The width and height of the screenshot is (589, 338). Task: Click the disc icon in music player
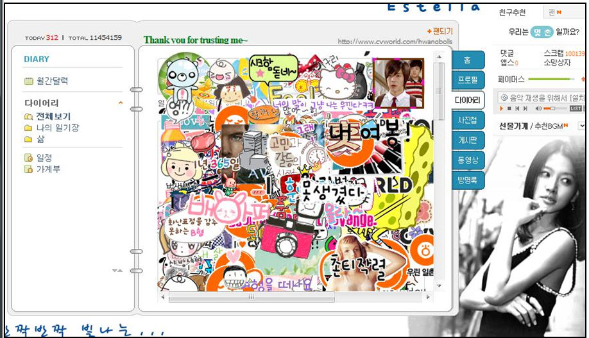(x=504, y=97)
